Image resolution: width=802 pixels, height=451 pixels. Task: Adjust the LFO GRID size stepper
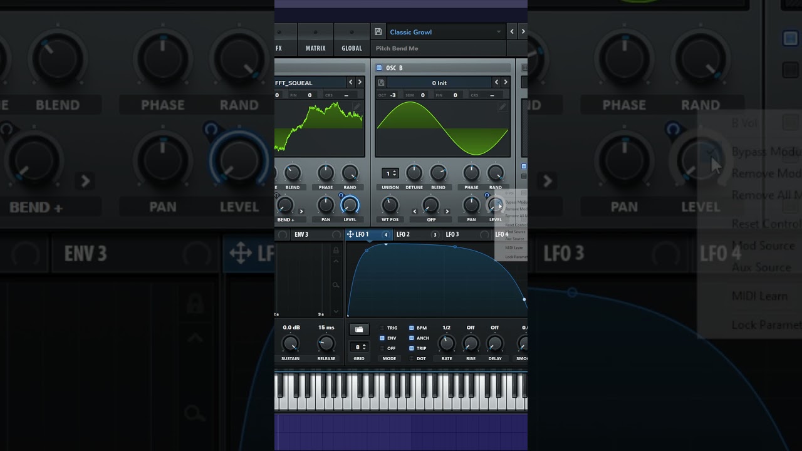(x=359, y=347)
